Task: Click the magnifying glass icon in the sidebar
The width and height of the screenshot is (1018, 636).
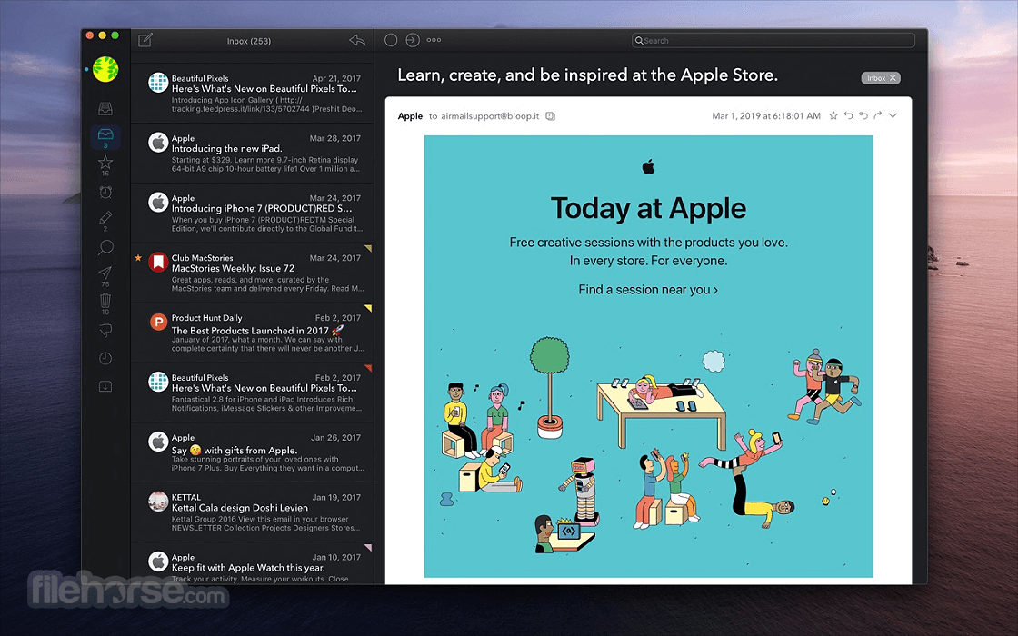Action: click(x=105, y=247)
